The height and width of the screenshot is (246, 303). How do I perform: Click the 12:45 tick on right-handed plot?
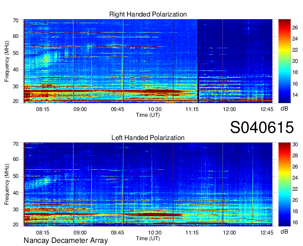click(x=266, y=109)
